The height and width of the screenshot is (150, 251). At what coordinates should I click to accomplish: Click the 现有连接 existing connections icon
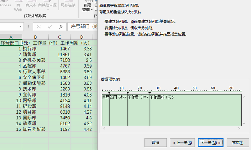(68, 5)
